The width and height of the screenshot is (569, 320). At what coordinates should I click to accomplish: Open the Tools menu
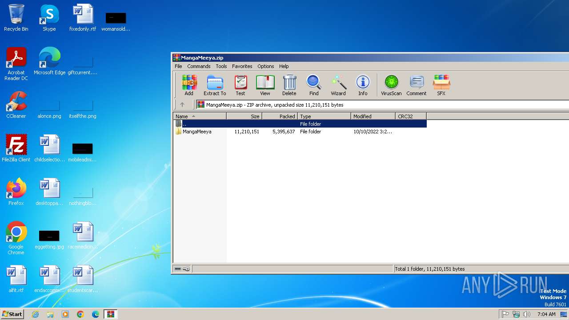[221, 66]
